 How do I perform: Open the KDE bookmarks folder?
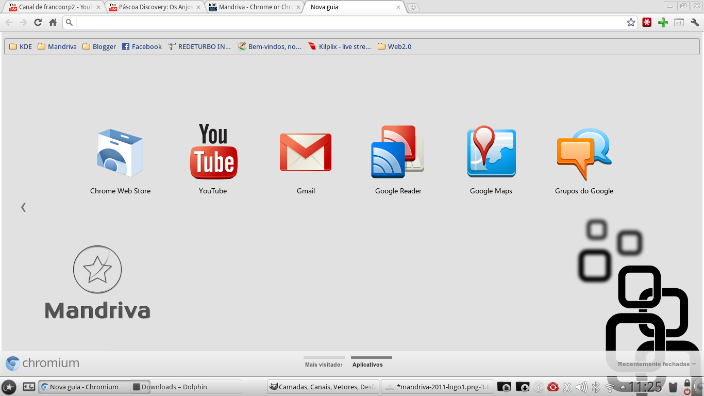click(21, 46)
